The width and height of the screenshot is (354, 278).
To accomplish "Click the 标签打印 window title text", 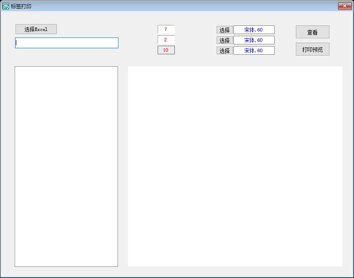I will click(x=21, y=6).
